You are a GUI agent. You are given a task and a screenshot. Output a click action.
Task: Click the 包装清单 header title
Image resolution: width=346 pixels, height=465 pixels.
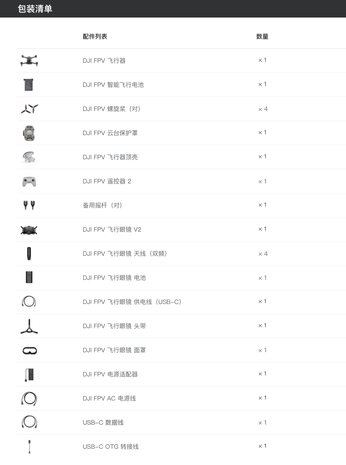[35, 9]
